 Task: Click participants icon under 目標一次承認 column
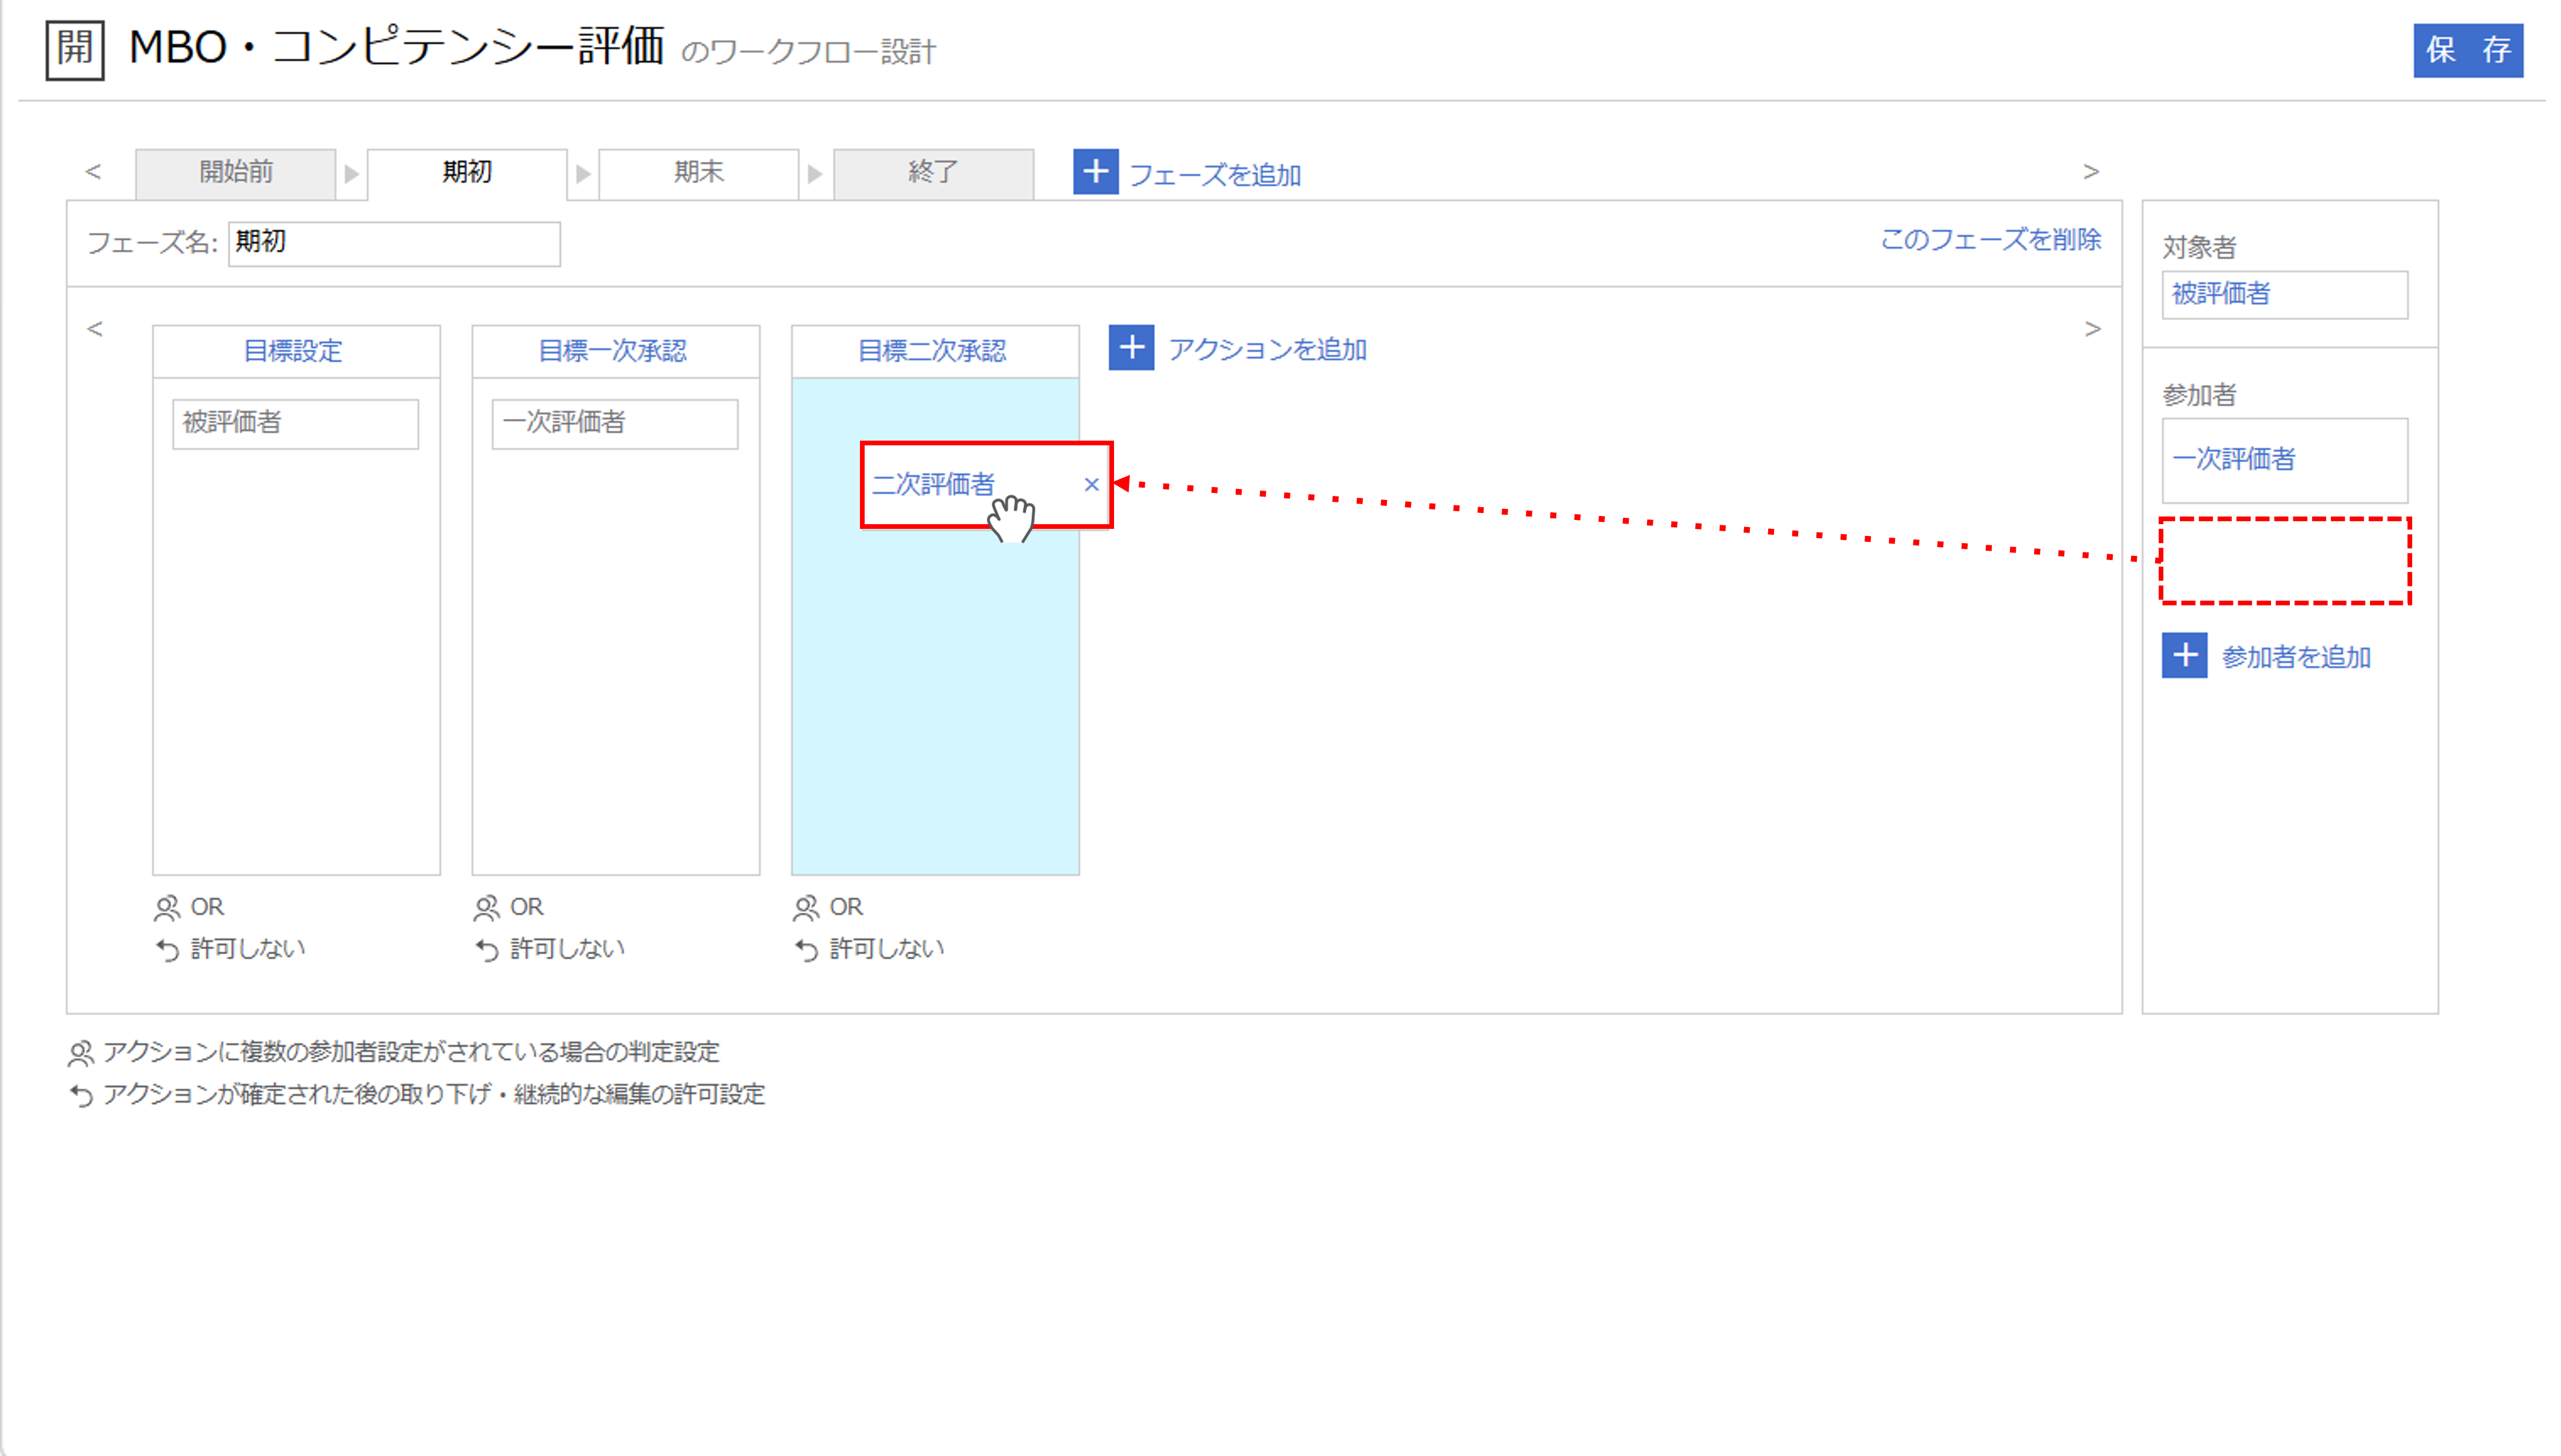(x=486, y=908)
